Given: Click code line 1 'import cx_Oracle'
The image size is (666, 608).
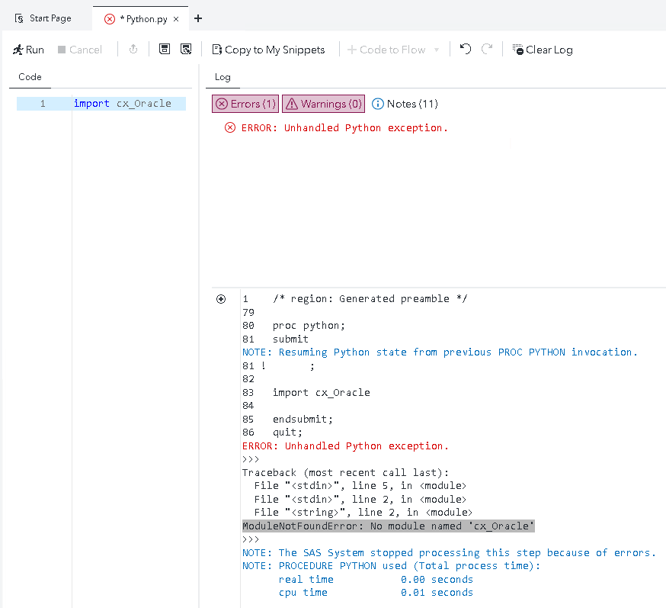Looking at the screenshot, I should click(123, 103).
